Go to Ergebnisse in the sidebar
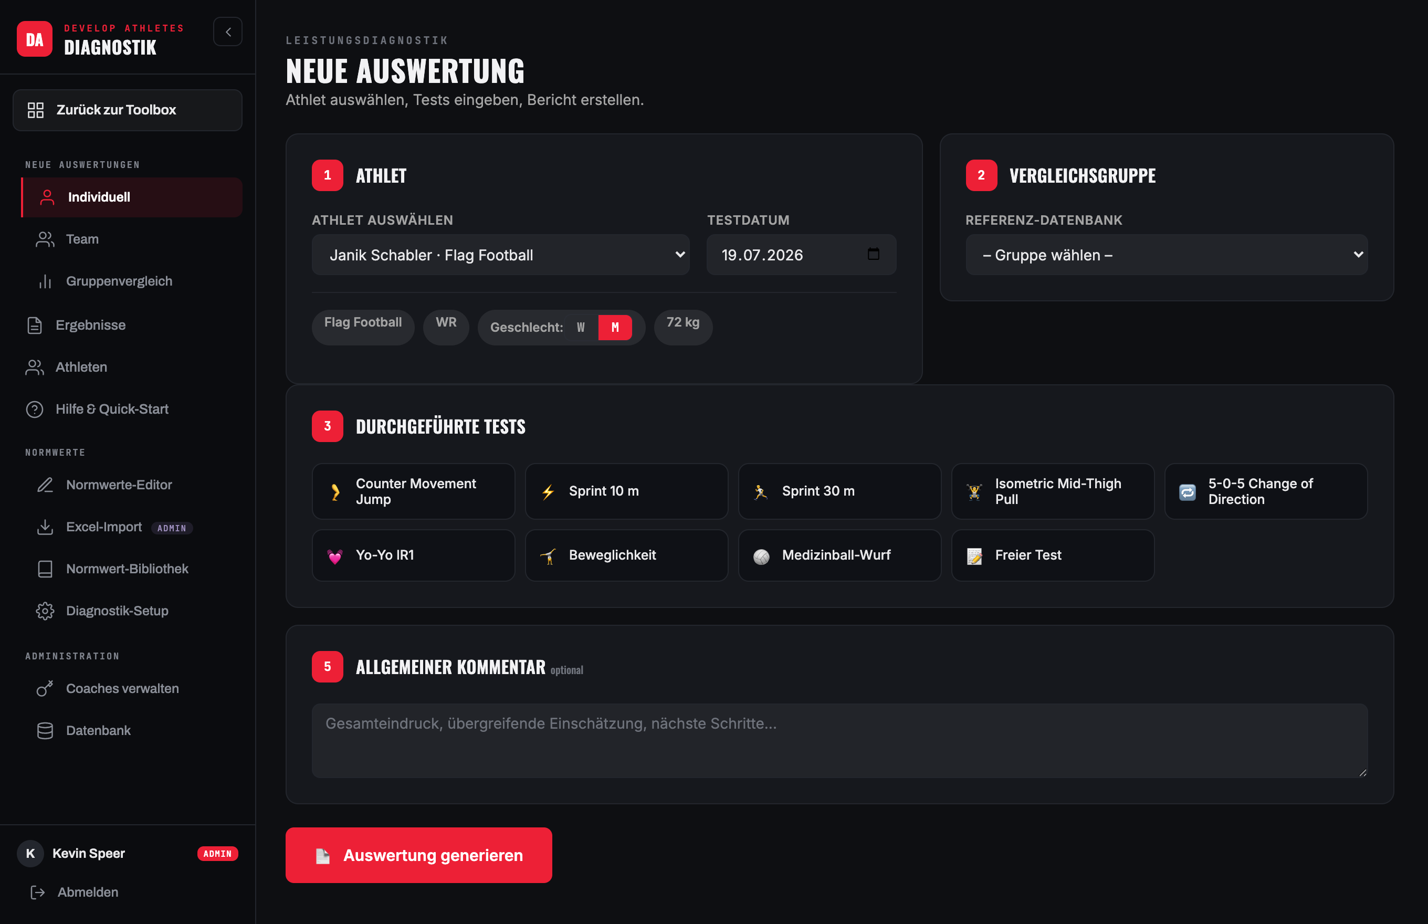Image resolution: width=1428 pixels, height=924 pixels. [128, 325]
